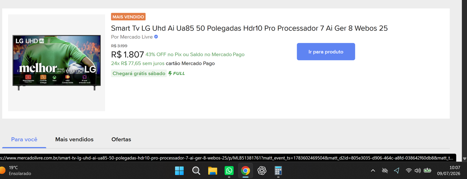
Task: Open the Smart Tv LG Uhd title link
Action: click(249, 28)
